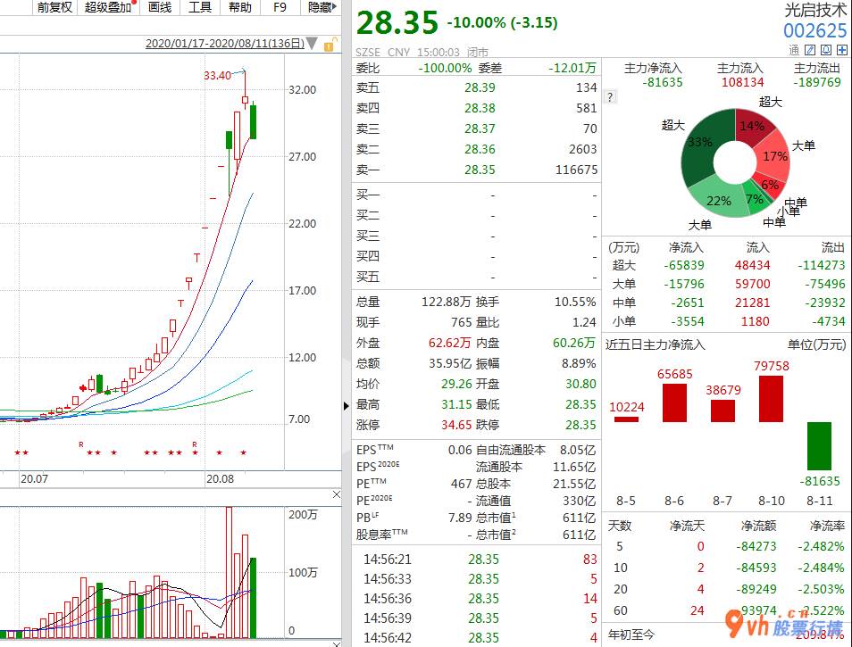
Task: Click the 中单 outflow value -23932
Action: (x=824, y=303)
